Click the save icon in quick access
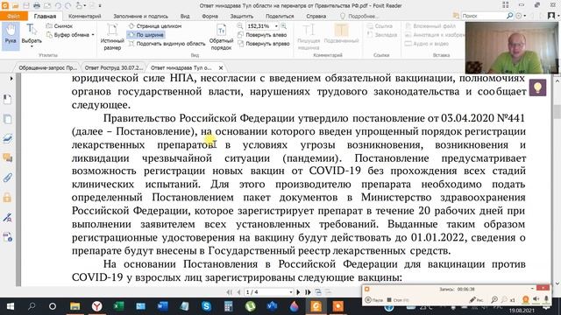Screen dimensions: 561x315 (26, 5)
